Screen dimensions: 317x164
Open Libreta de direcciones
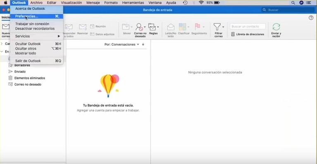point(248,34)
